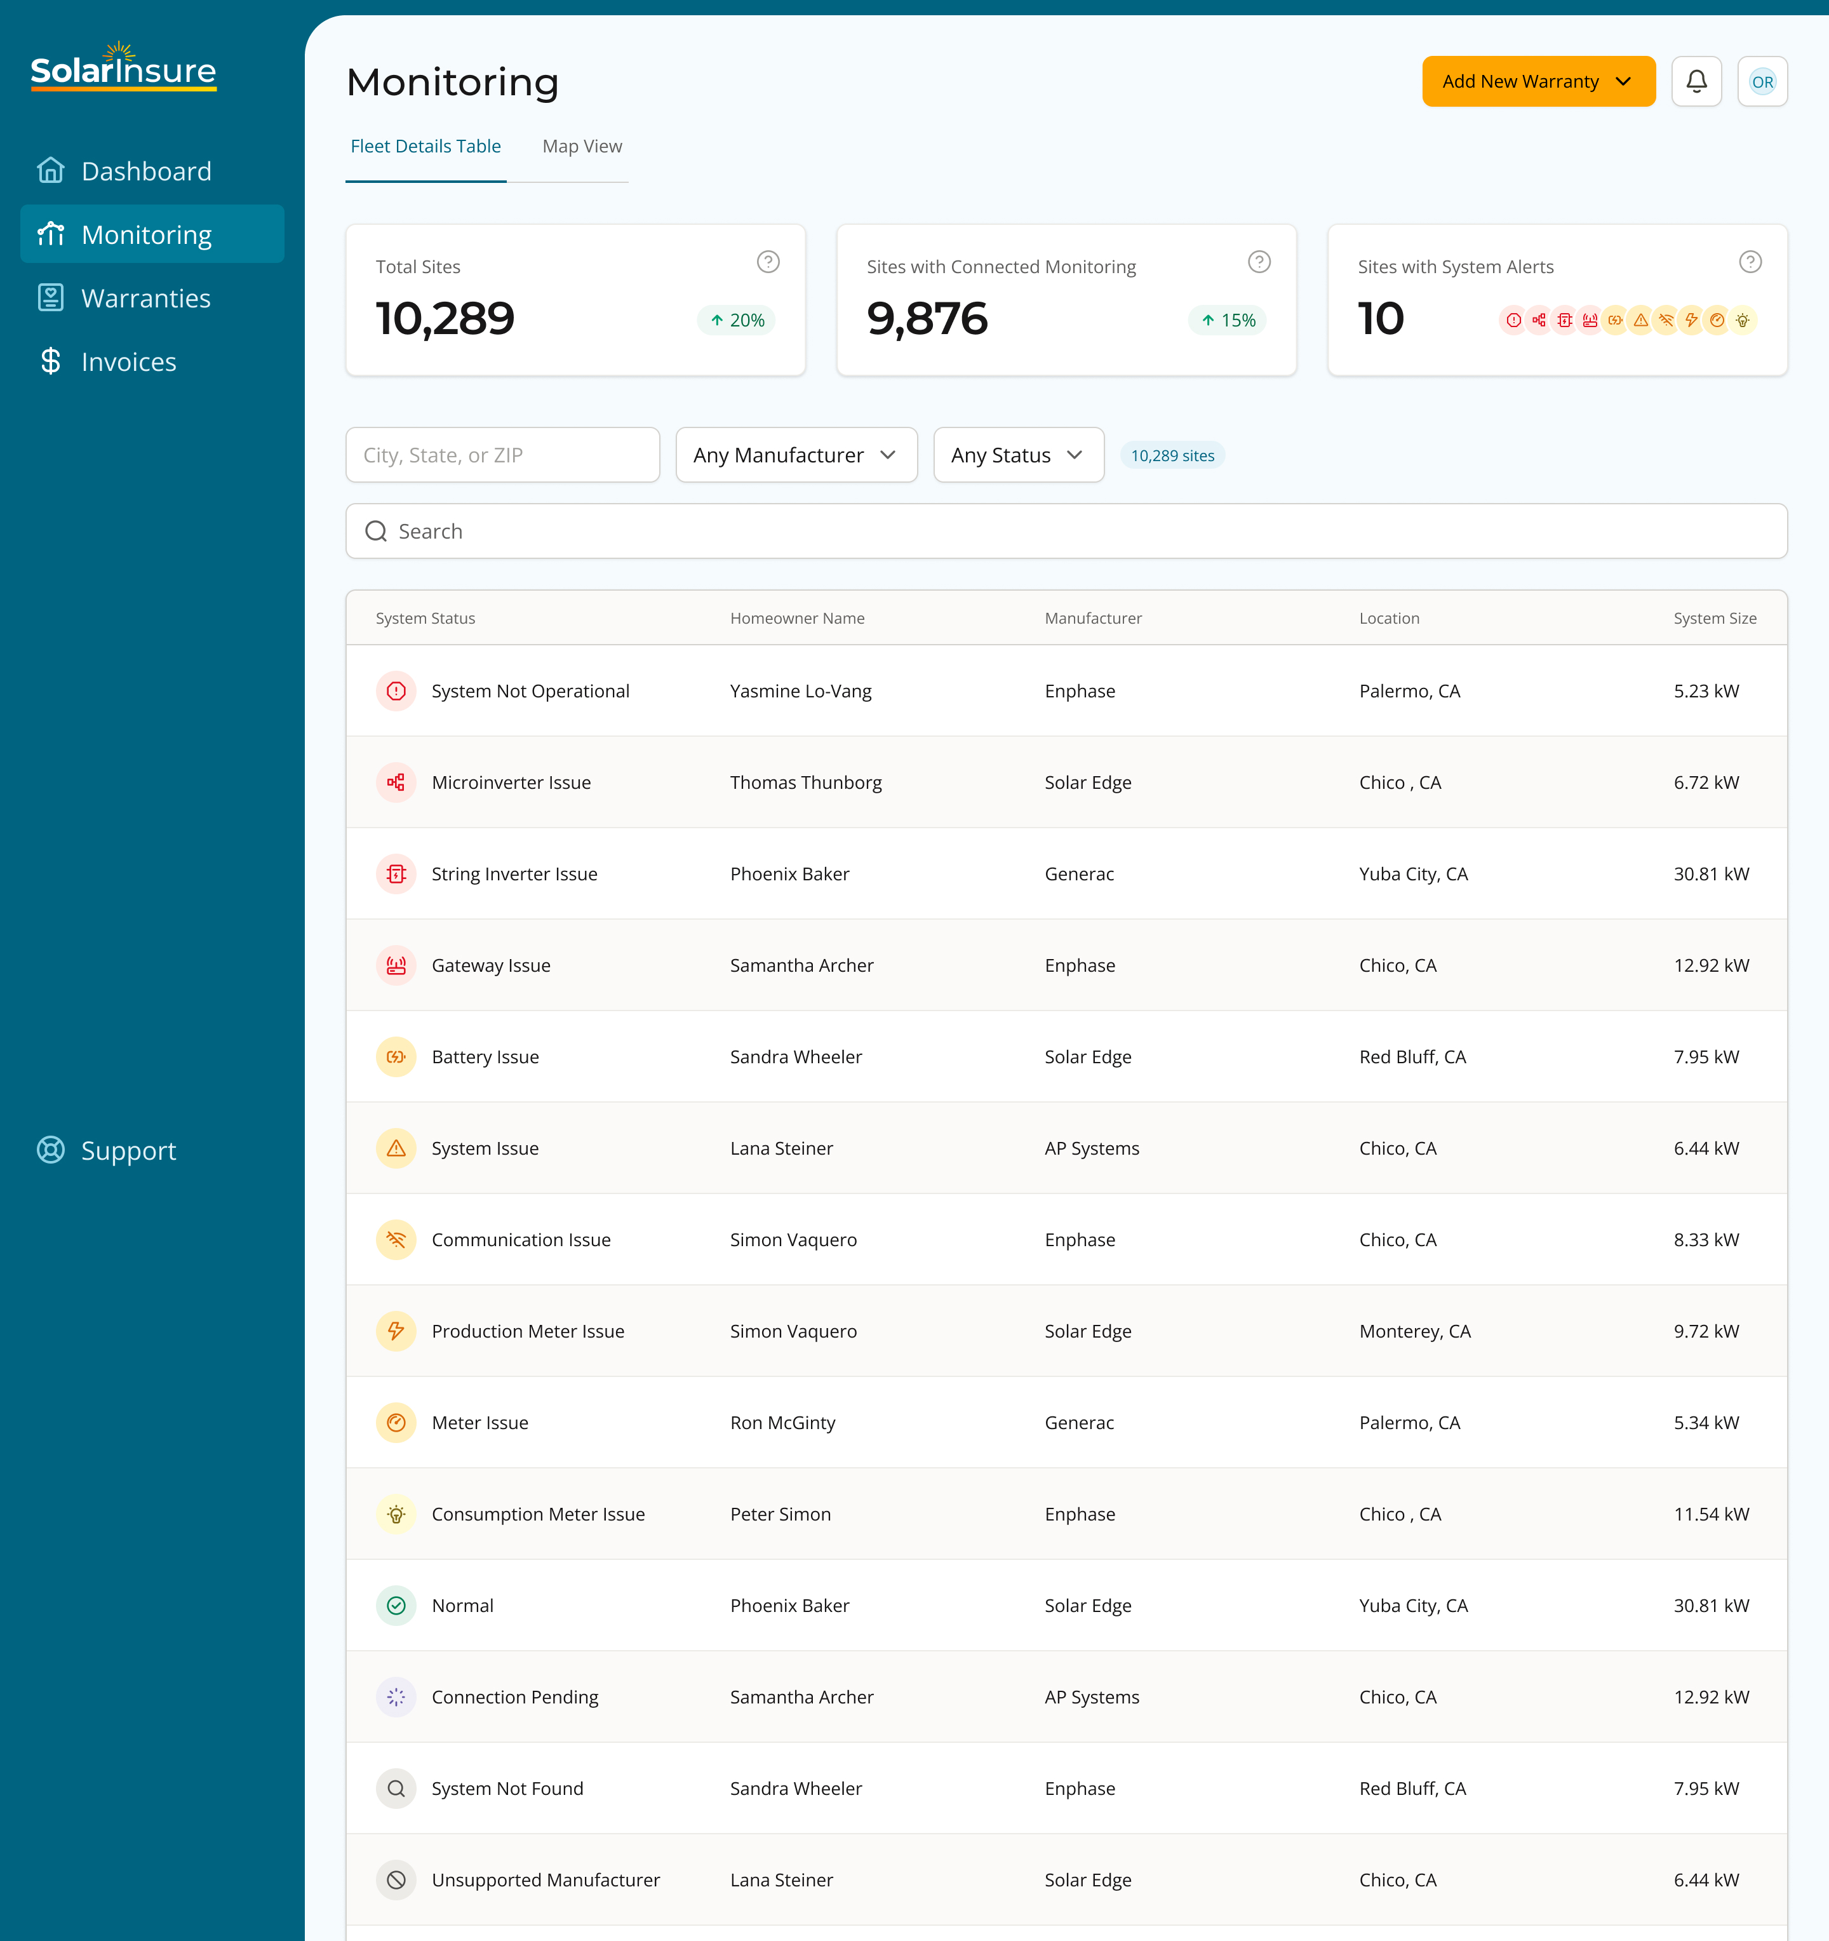Click the Normal status green check icon

click(x=396, y=1605)
